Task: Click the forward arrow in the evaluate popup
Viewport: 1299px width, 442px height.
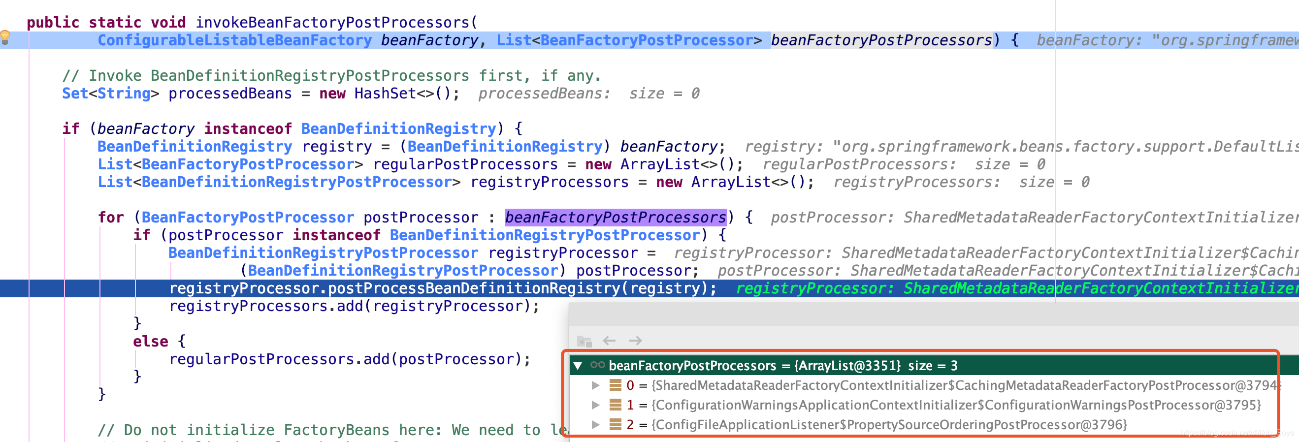Action: [x=635, y=341]
